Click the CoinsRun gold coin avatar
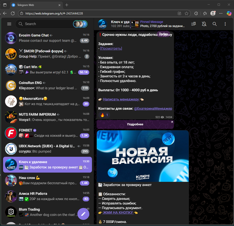This screenshot has height=226, width=234. tap(11, 86)
